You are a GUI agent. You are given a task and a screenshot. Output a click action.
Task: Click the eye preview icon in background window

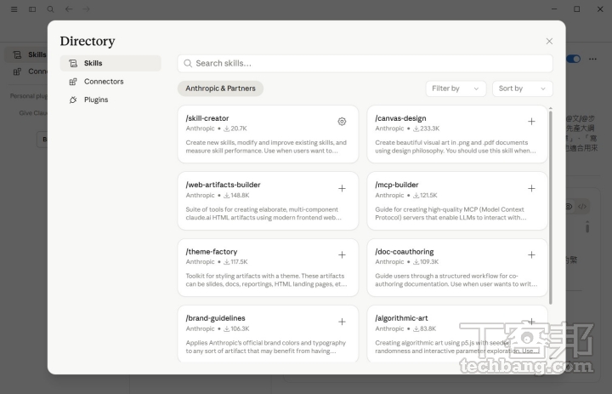click(x=569, y=207)
